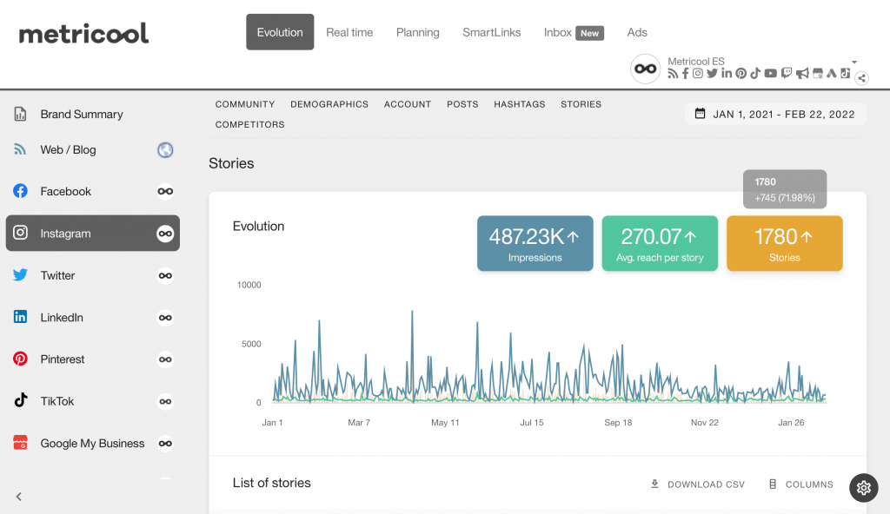The image size is (890, 514).
Task: Select the Account sub-tab
Action: point(408,104)
